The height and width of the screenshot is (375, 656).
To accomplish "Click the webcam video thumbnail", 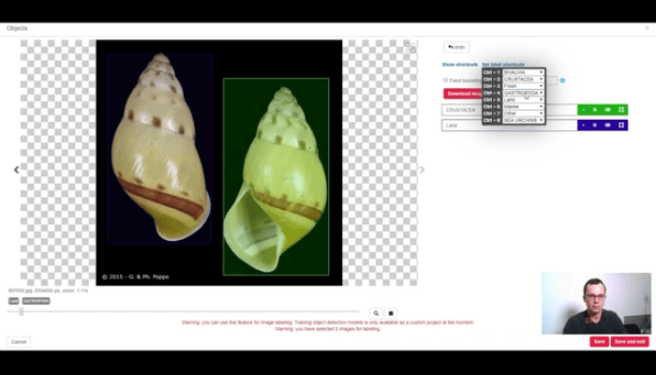I will (596, 304).
